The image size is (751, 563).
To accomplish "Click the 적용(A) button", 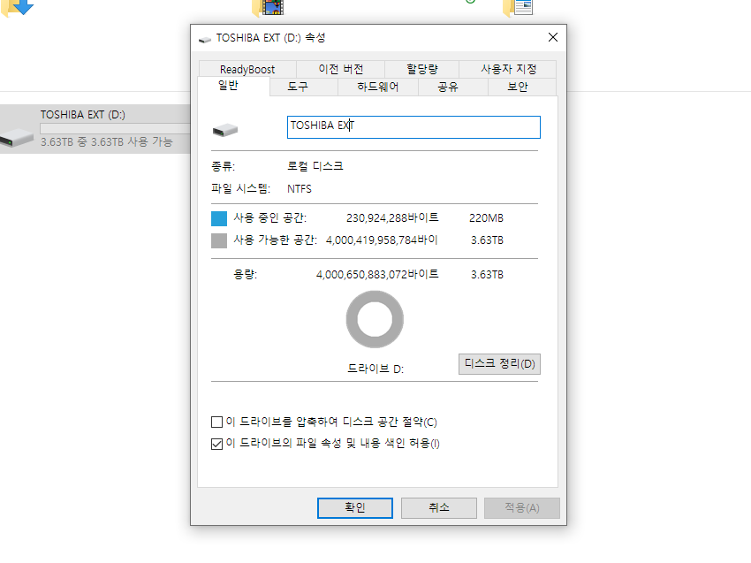I will pos(522,508).
